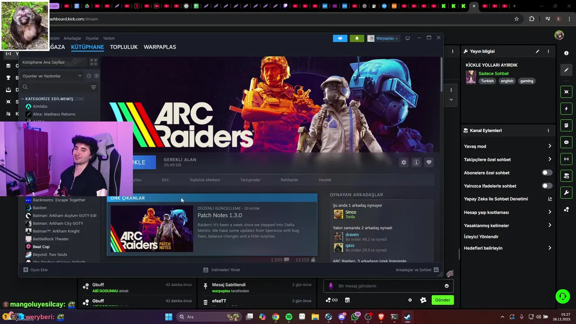Click the broadcast signal icon in Kick sidebar
Screen dimensions: 576x324
pyautogui.click(x=566, y=159)
